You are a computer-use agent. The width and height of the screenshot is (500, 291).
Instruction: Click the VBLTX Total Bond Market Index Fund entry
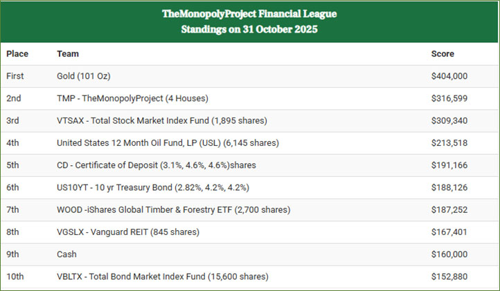(x=163, y=277)
